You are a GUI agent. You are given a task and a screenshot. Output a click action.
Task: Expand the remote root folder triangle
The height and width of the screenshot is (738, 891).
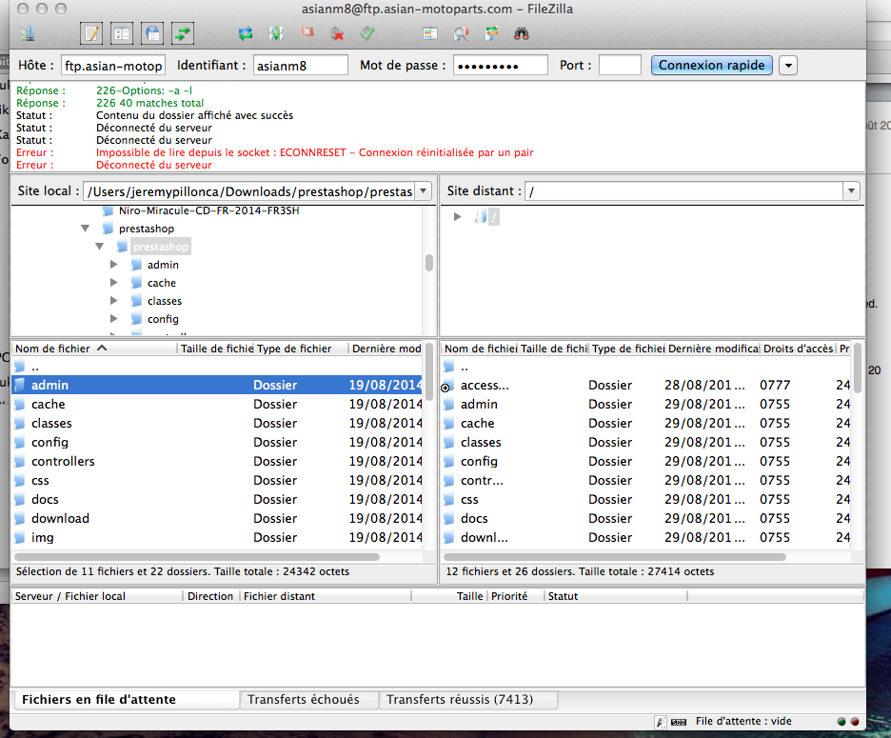(x=458, y=216)
